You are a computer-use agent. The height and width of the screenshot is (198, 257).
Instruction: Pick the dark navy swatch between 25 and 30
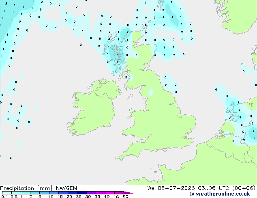tap(81, 193)
